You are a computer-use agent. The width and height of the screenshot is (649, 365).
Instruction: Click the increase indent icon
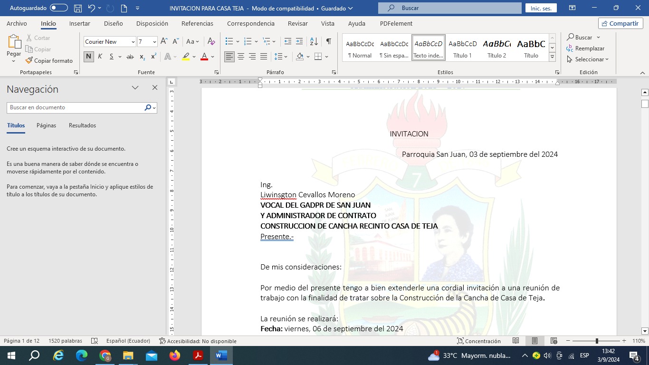point(299,42)
